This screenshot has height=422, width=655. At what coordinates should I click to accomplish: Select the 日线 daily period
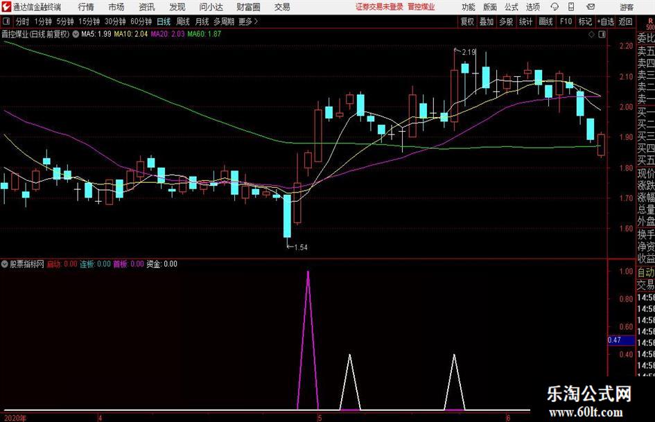click(164, 21)
